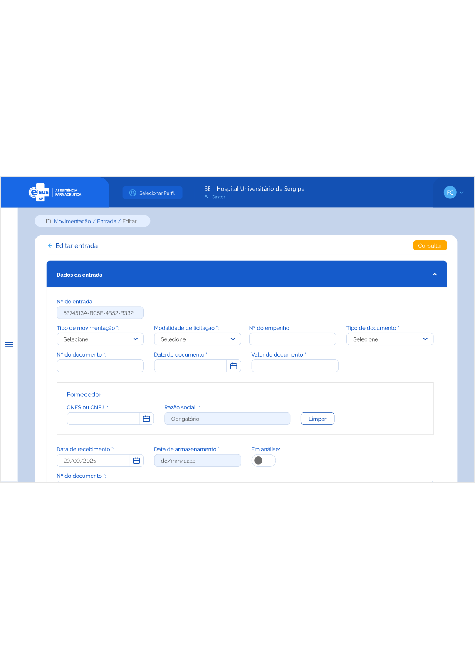Click the e-SUS AF logo
Viewport: 475px width, 659px height.
[x=40, y=192]
